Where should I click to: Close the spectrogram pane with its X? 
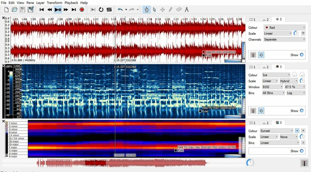[3, 65]
